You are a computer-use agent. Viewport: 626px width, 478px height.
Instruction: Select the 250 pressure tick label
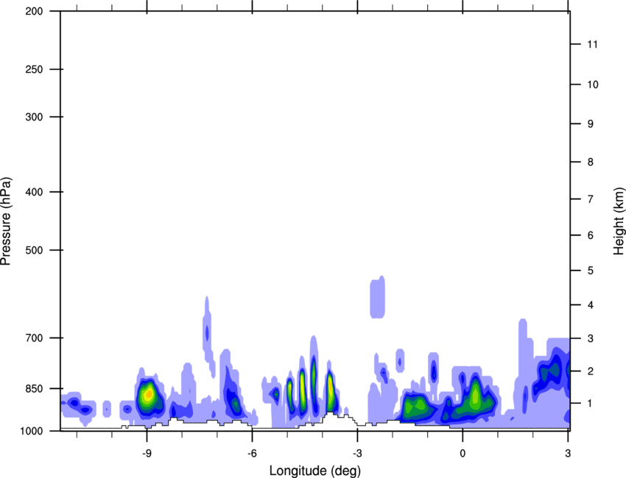pos(34,69)
